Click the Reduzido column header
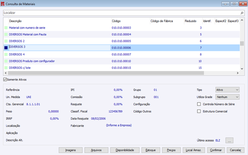The width and height of the screenshot is (248, 155). pyautogui.click(x=190, y=21)
